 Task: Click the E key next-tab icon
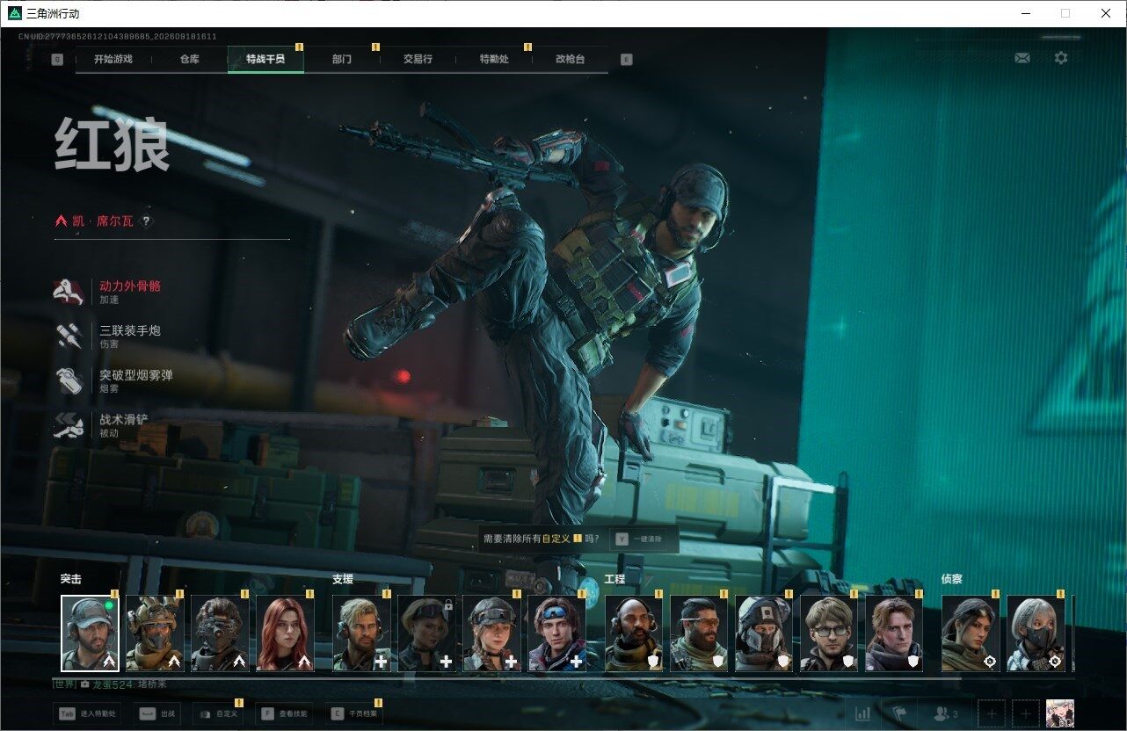(626, 60)
